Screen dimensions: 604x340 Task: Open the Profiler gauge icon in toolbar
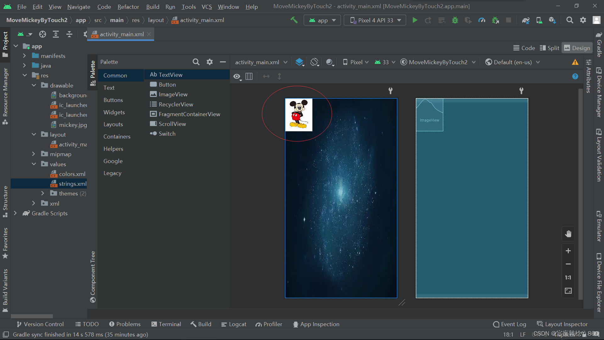coord(482,20)
